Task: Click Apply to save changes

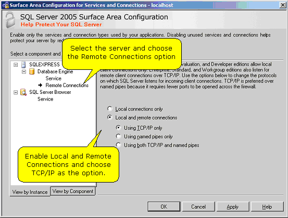Action: tap(233, 207)
